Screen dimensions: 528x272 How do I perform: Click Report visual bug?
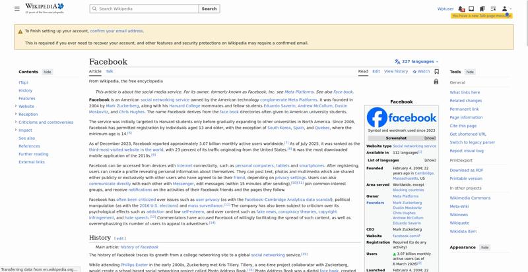pos(467,151)
